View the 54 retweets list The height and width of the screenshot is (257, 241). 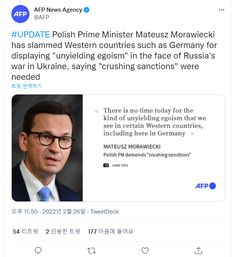point(26,231)
